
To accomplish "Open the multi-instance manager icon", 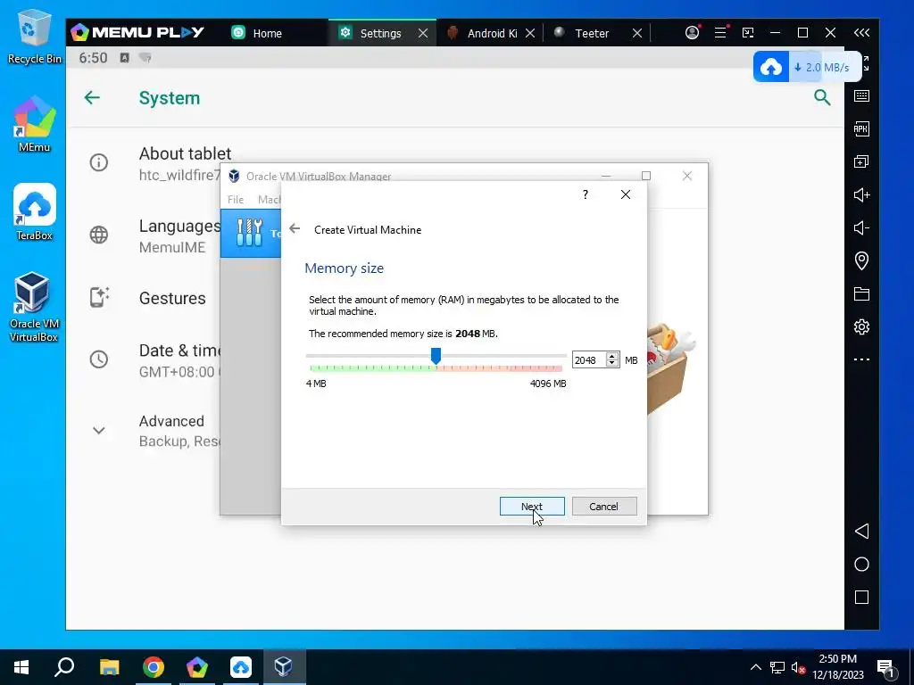I will pos(861,161).
